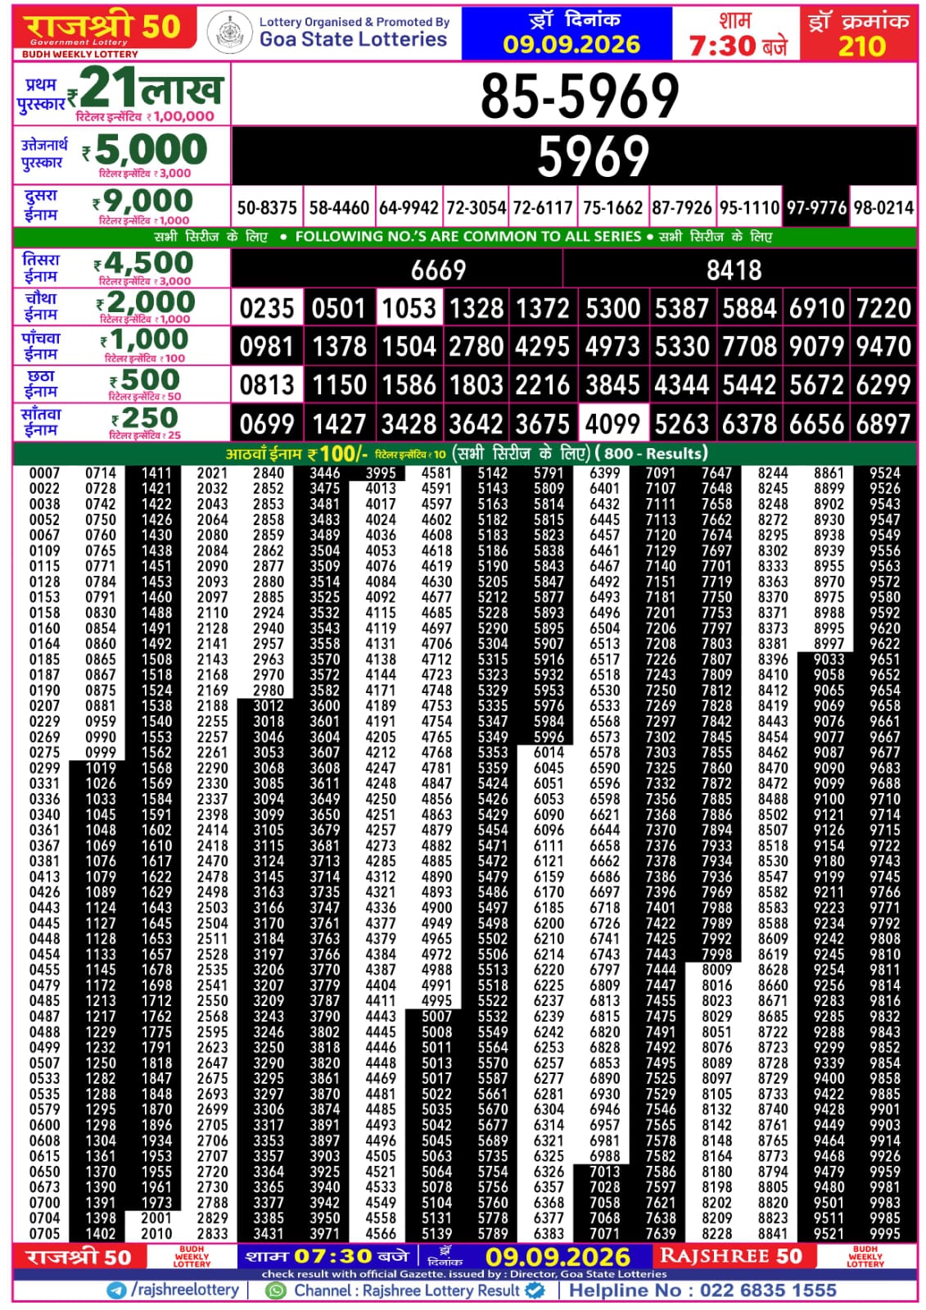926x1310 pixels.
Task: Select seventh prize number 0699
Action: tap(267, 424)
